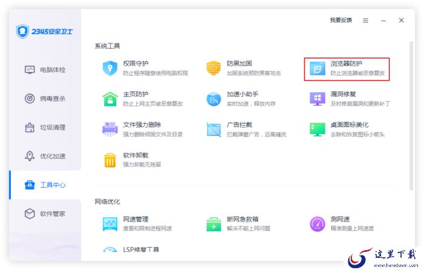Viewport: 424px width, 270px height.
Task: Launch the 桌面图标美化 green monitor icon
Action: [x=317, y=129]
